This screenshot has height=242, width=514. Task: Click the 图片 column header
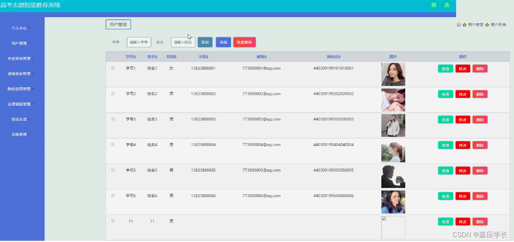(393, 57)
